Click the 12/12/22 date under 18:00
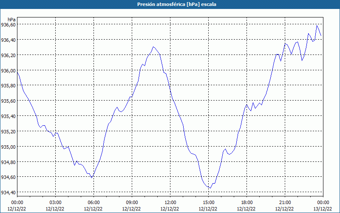Screen dimensions: 340x213 pos(246,209)
